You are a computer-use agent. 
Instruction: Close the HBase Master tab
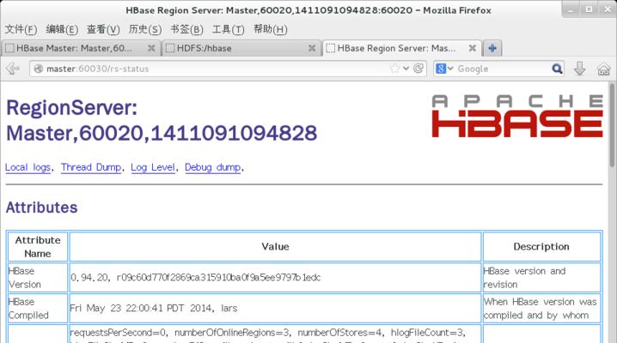pos(151,48)
